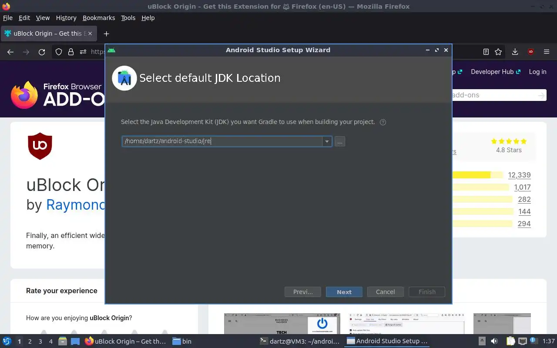Switch to workspace 2 in the taskbar
This screenshot has height=348, width=557.
coord(30,341)
